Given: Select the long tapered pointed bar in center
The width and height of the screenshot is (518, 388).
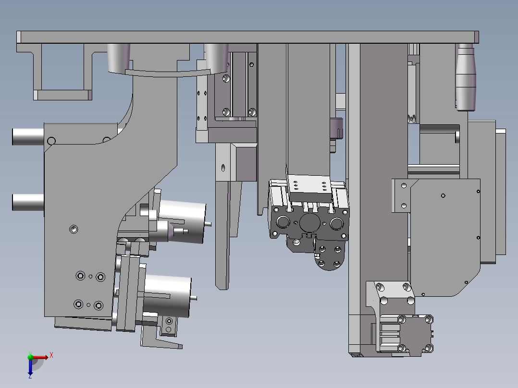Looking at the screenshot, I should (222, 235).
